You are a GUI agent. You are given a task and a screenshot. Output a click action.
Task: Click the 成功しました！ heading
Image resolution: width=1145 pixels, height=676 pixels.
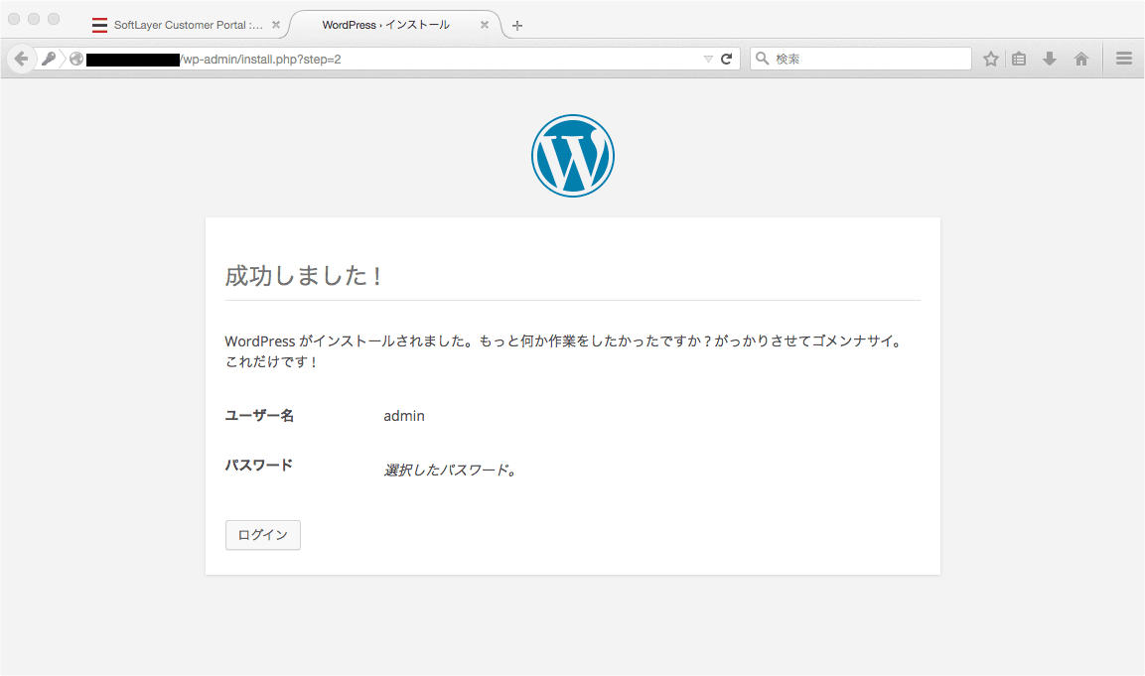tap(303, 276)
